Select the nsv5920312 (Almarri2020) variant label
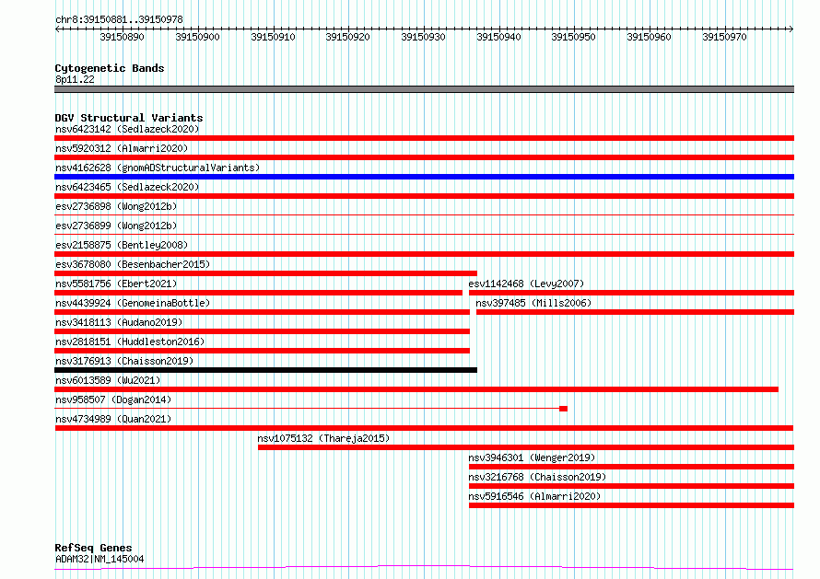 tap(122, 148)
